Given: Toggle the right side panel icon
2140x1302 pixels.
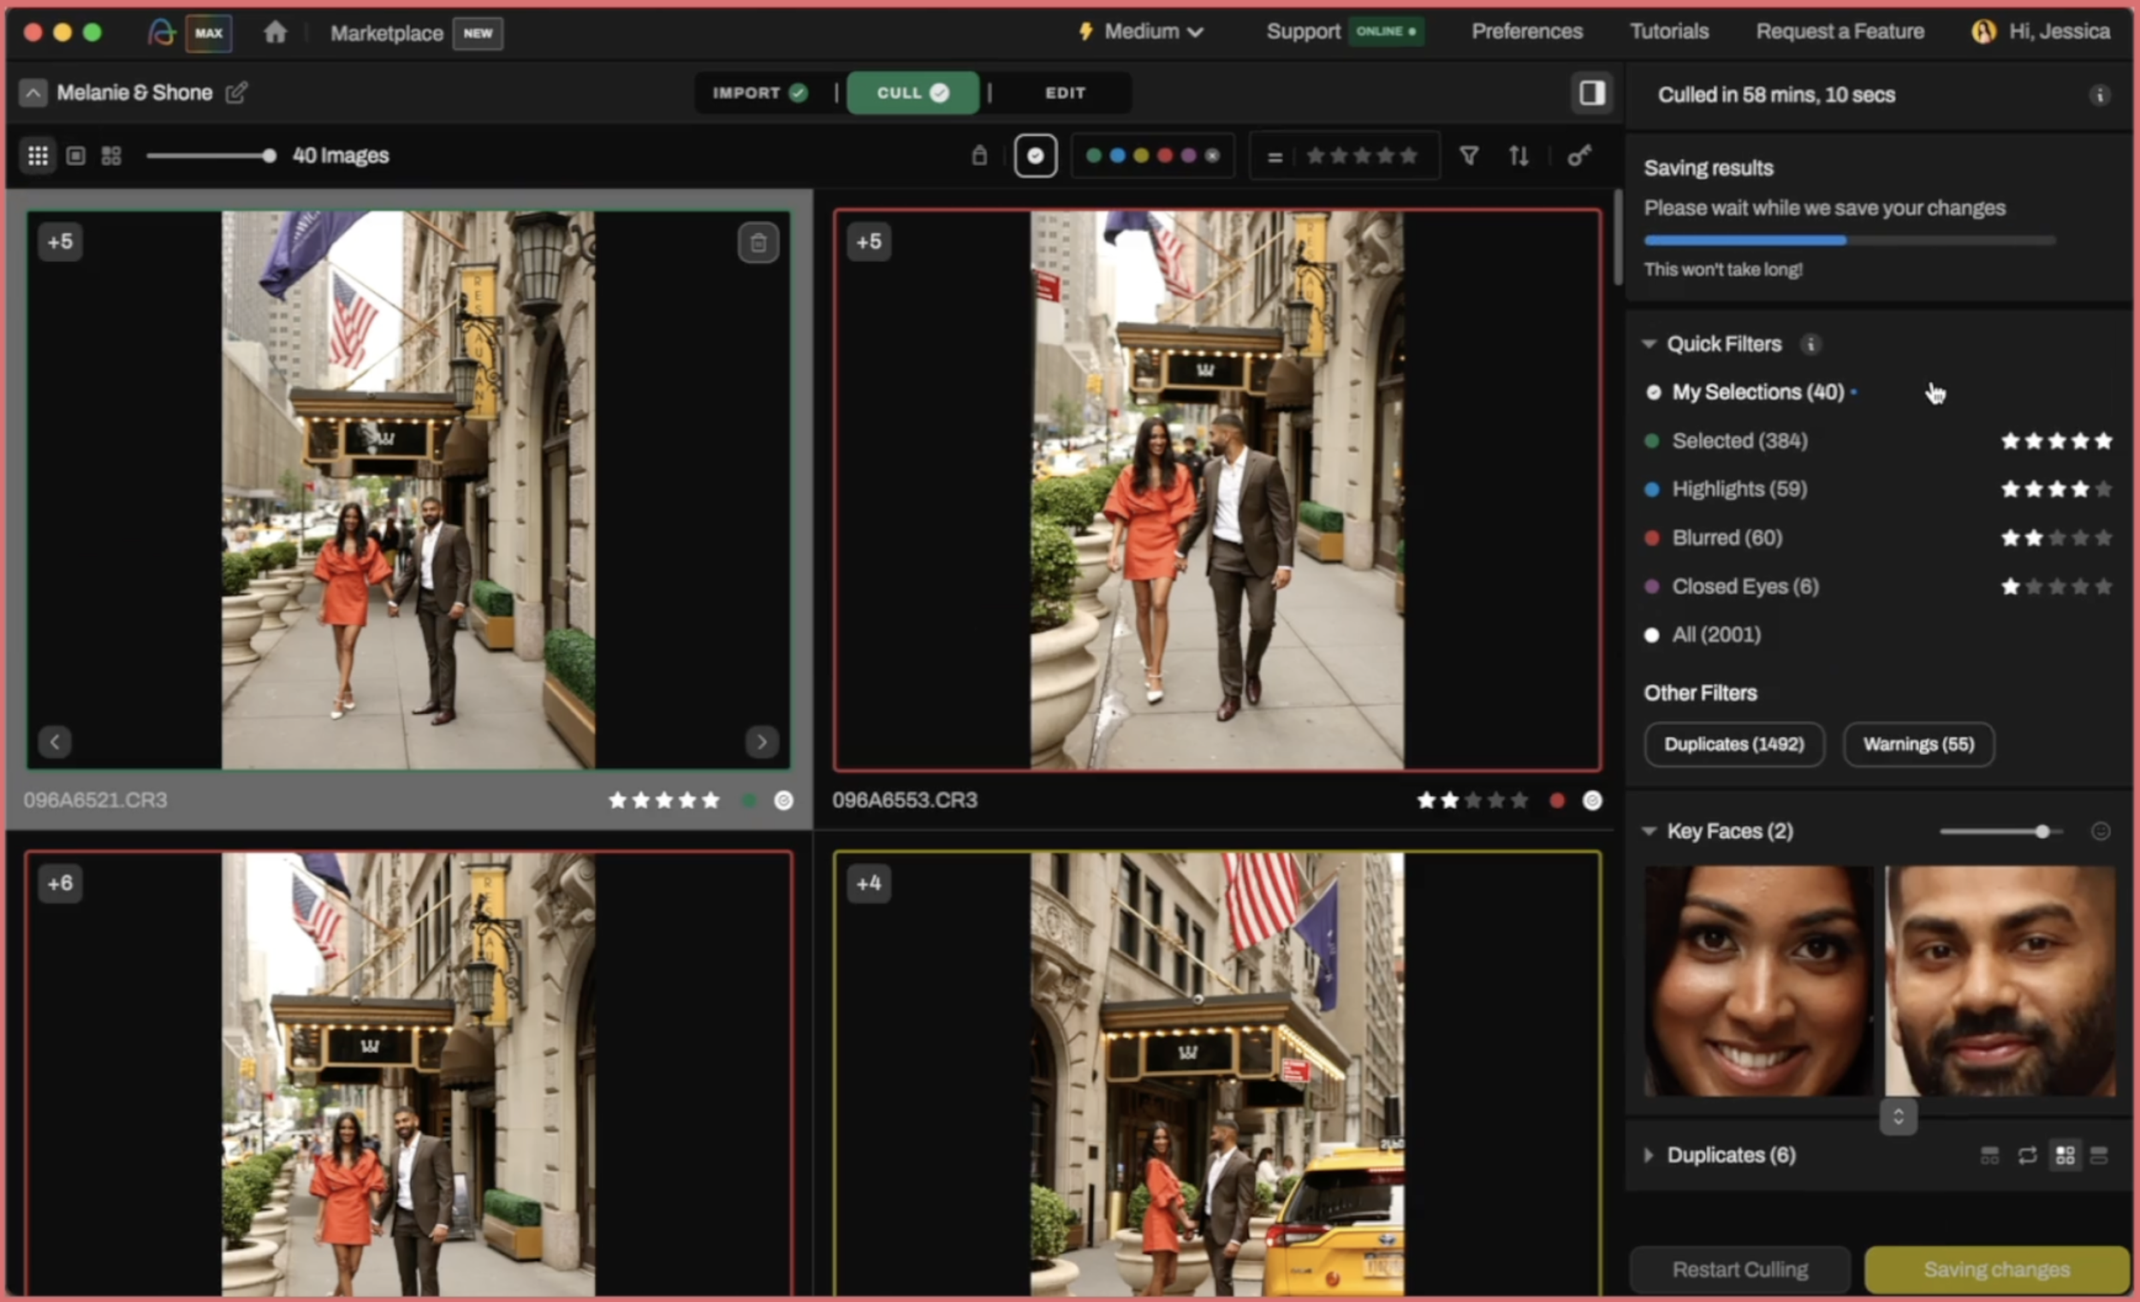Looking at the screenshot, I should click(1591, 93).
